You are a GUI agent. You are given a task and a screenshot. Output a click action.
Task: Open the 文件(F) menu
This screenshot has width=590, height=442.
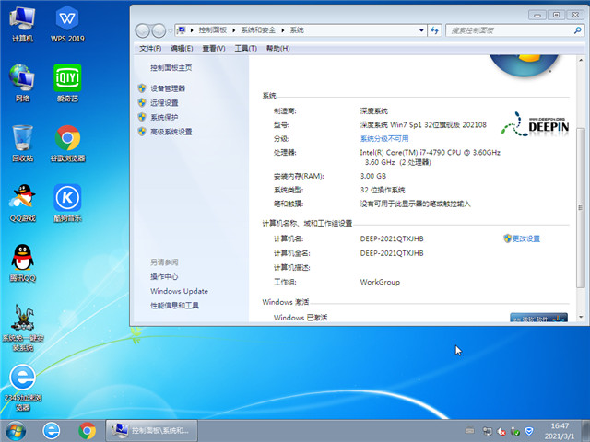150,49
